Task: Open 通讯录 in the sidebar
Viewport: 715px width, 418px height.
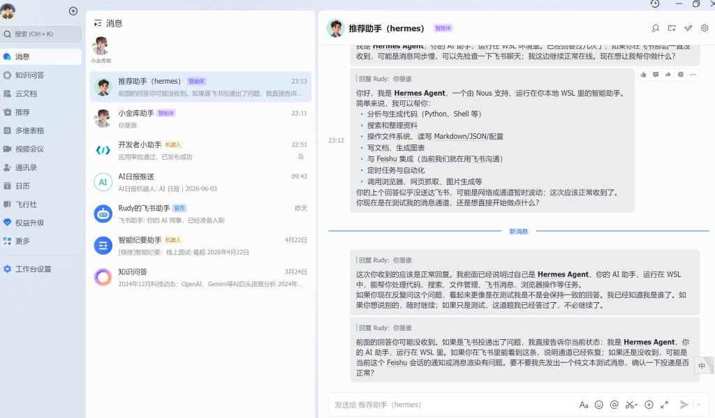Action: coord(41,167)
